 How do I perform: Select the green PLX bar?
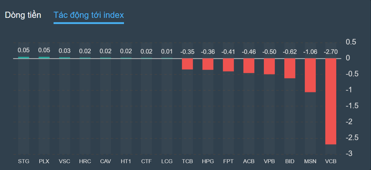[44, 57]
